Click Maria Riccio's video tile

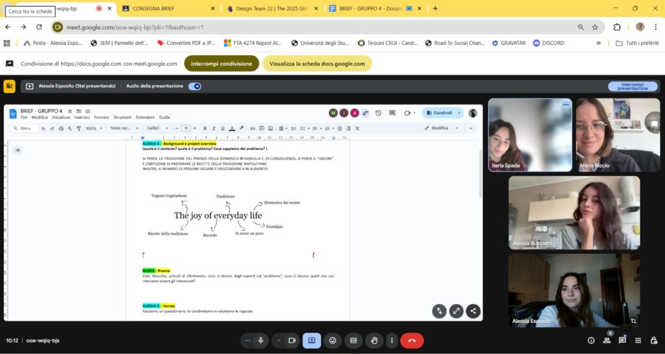617,135
